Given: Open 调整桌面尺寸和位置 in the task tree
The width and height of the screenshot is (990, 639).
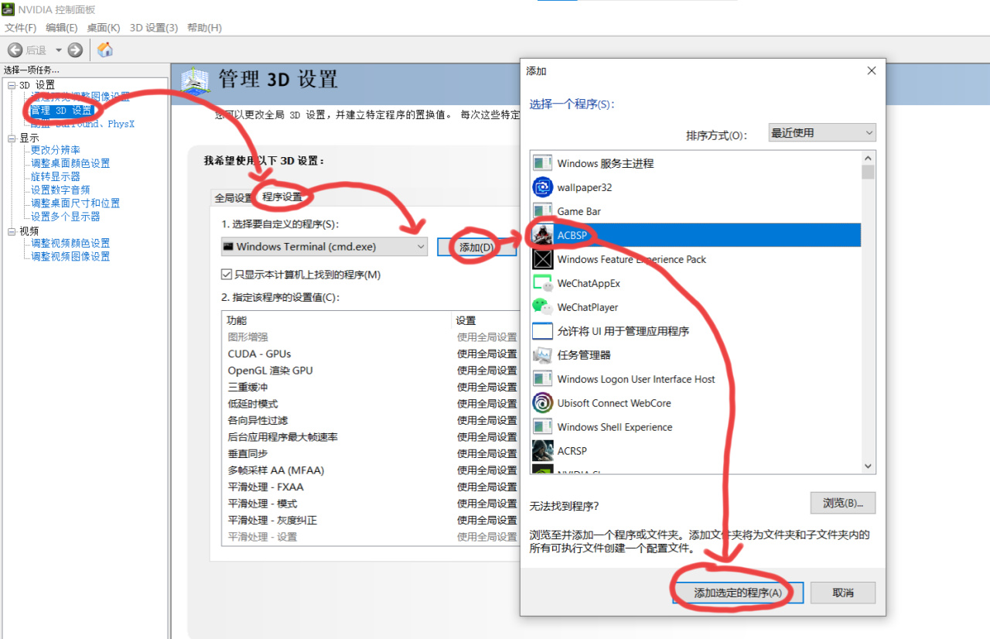Looking at the screenshot, I should [76, 203].
